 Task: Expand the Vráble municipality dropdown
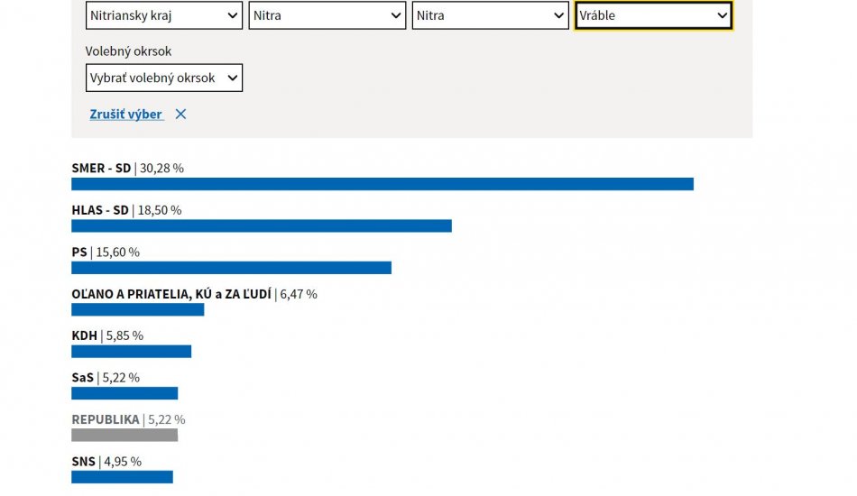(653, 15)
